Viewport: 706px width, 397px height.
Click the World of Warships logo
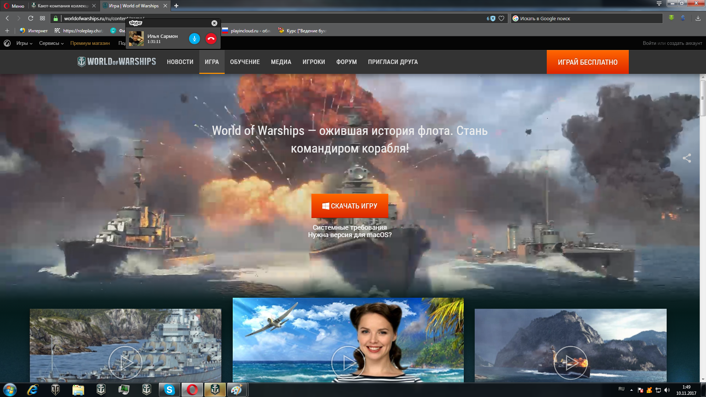117,62
